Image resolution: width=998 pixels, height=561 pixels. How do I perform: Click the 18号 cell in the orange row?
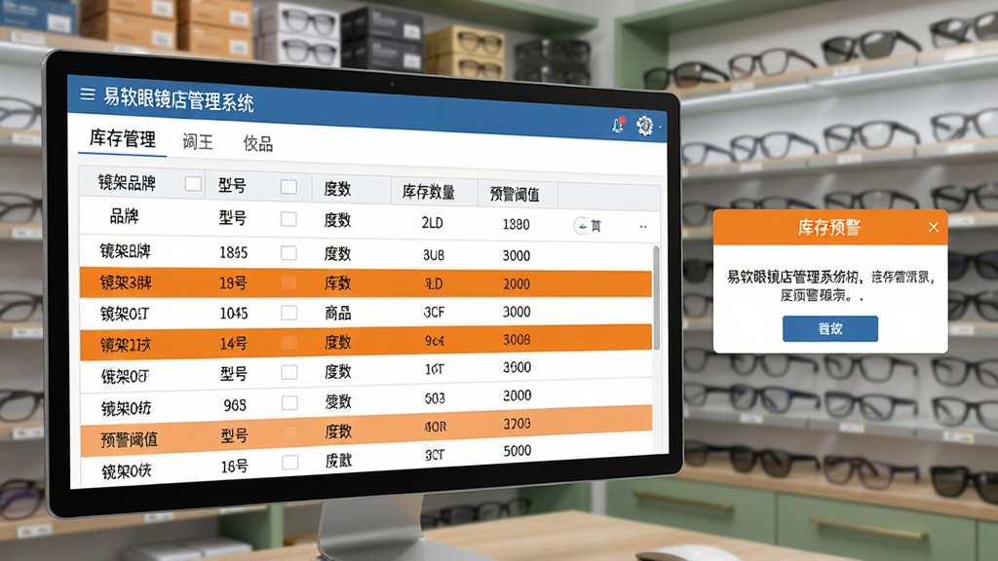coord(233,283)
